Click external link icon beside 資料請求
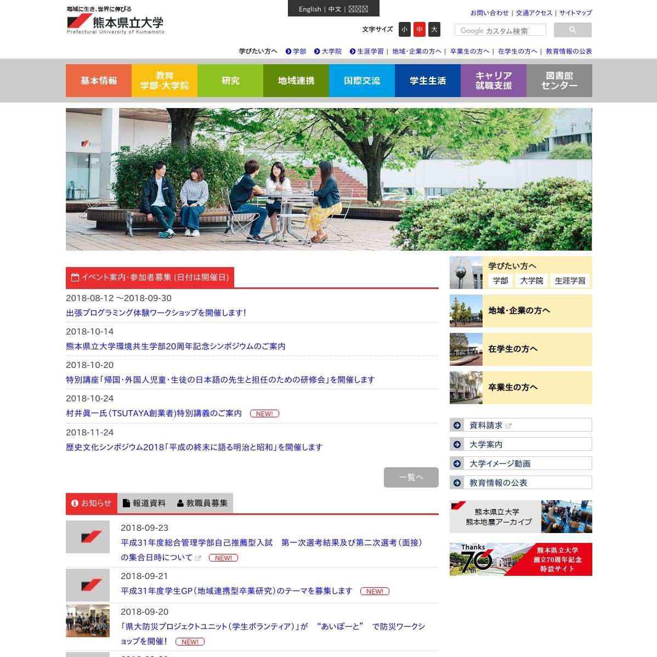657x657 pixels. pyautogui.click(x=508, y=426)
